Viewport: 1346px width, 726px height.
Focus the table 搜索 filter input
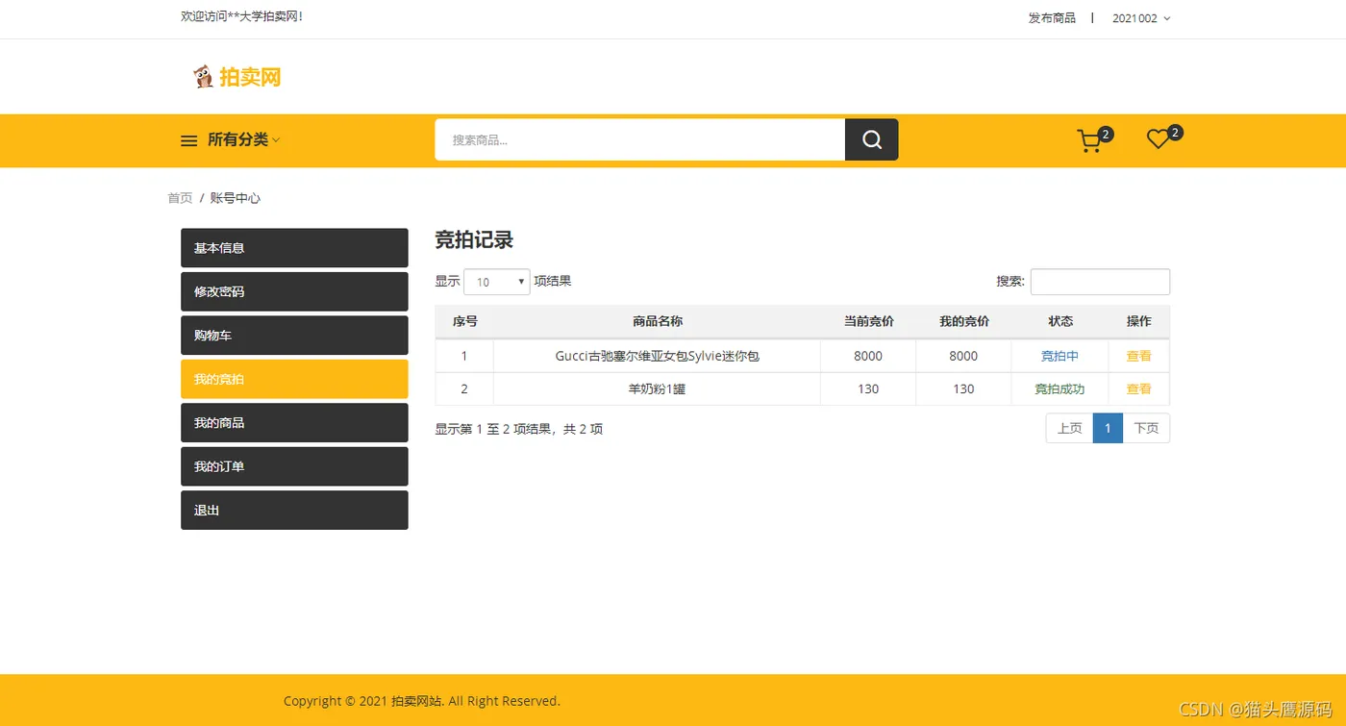click(1100, 282)
